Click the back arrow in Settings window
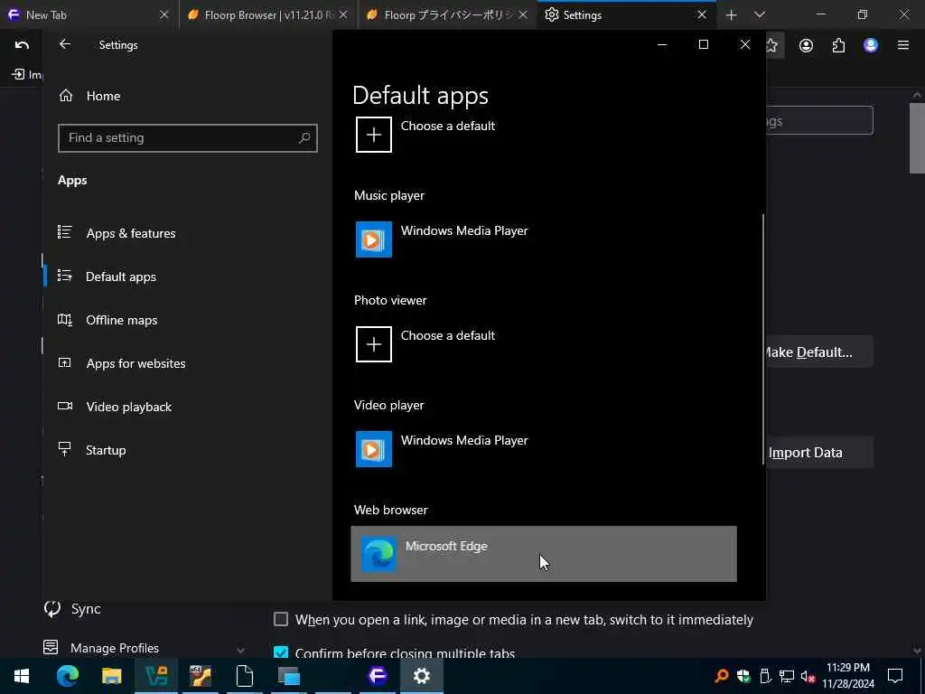Viewport: 925px width, 694px height. 65,44
